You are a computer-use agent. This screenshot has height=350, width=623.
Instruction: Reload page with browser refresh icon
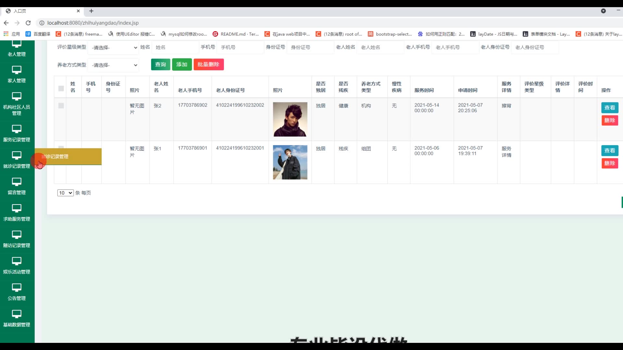pos(28,23)
